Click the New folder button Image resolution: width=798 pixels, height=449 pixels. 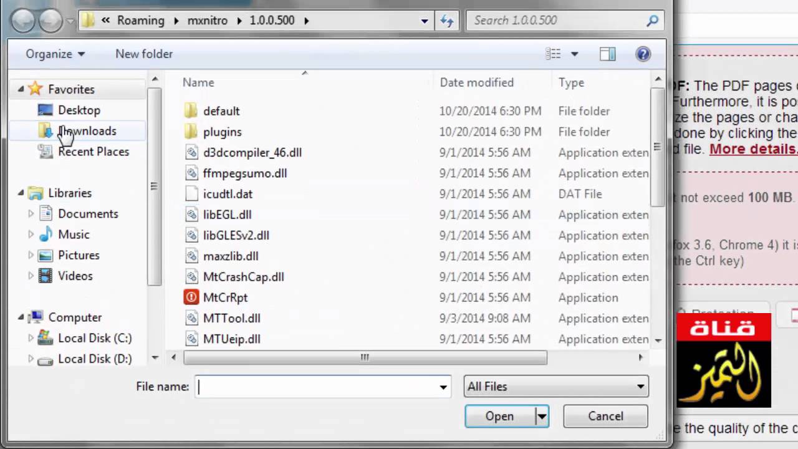pos(144,54)
